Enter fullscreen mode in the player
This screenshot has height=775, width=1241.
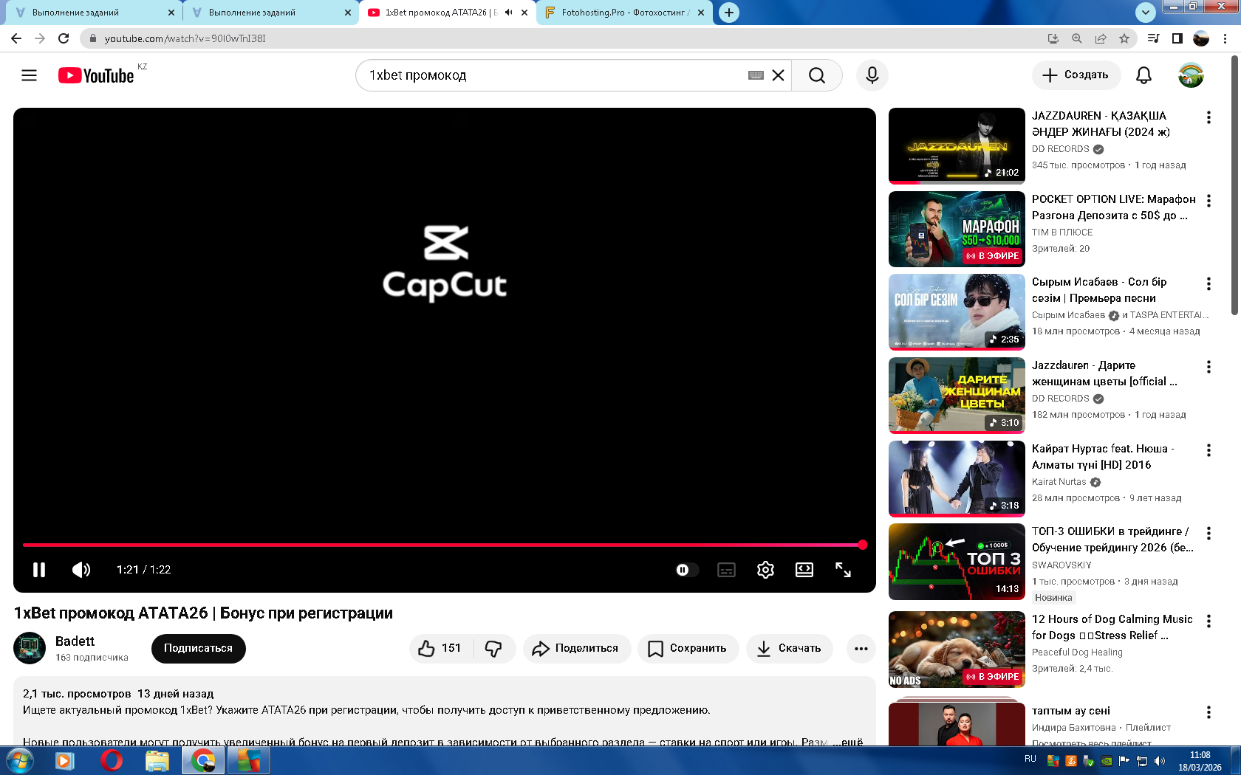pos(843,570)
